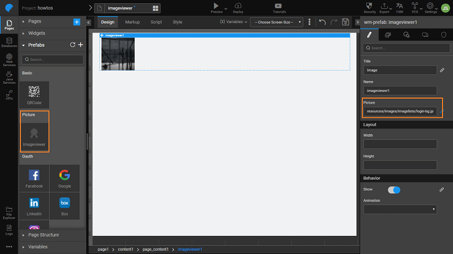Click the Picture path input field
Image resolution: width=453 pixels, height=254 pixels.
(400, 111)
